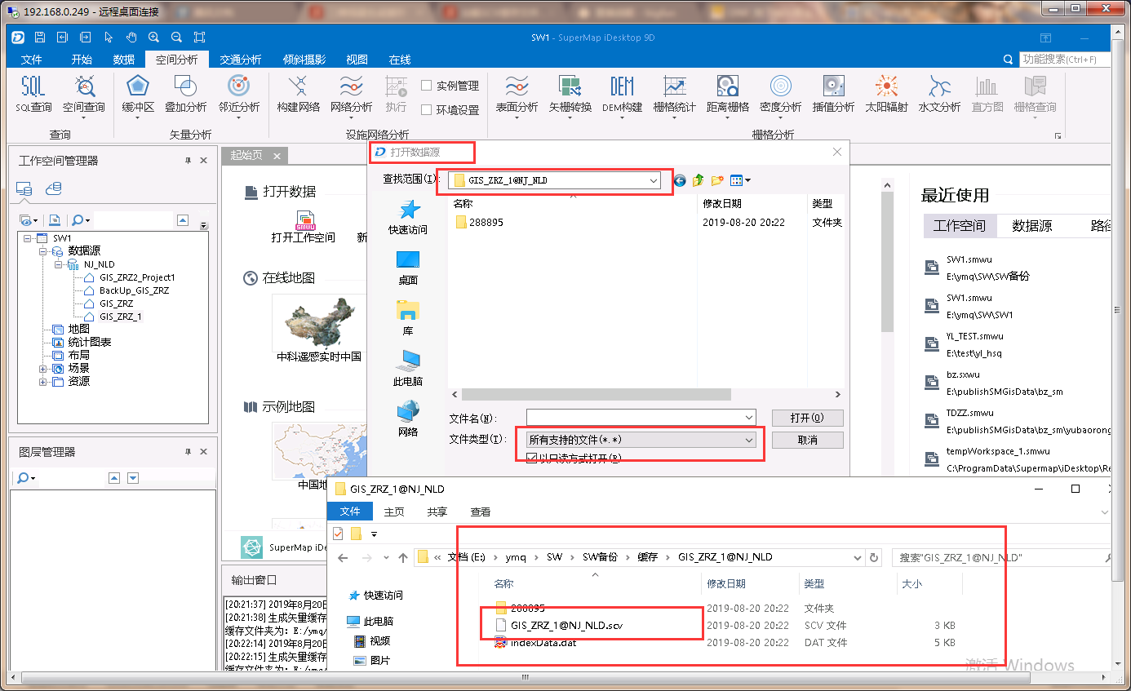Image resolution: width=1131 pixels, height=691 pixels.
Task: Click 此电脑 in 打开数据源 sidebar
Action: pos(408,369)
